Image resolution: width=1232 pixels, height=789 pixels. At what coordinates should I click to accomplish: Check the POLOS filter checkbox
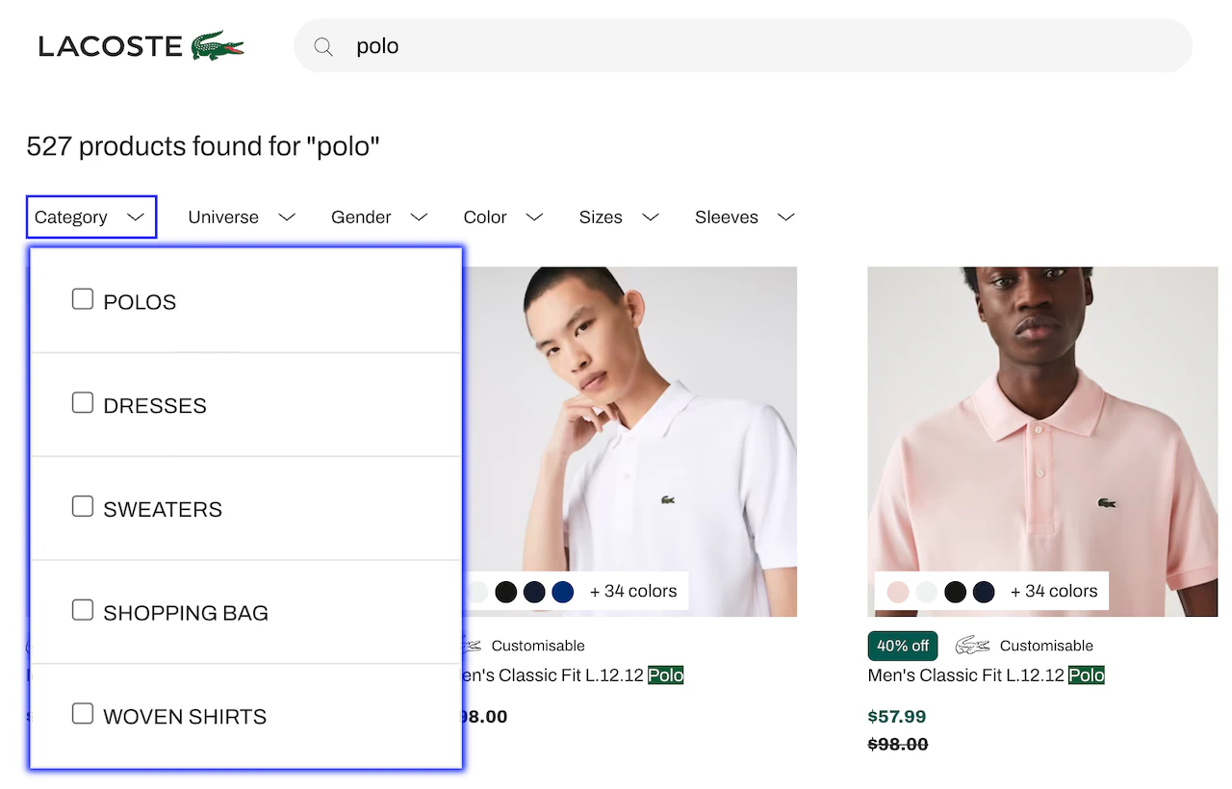(x=82, y=299)
